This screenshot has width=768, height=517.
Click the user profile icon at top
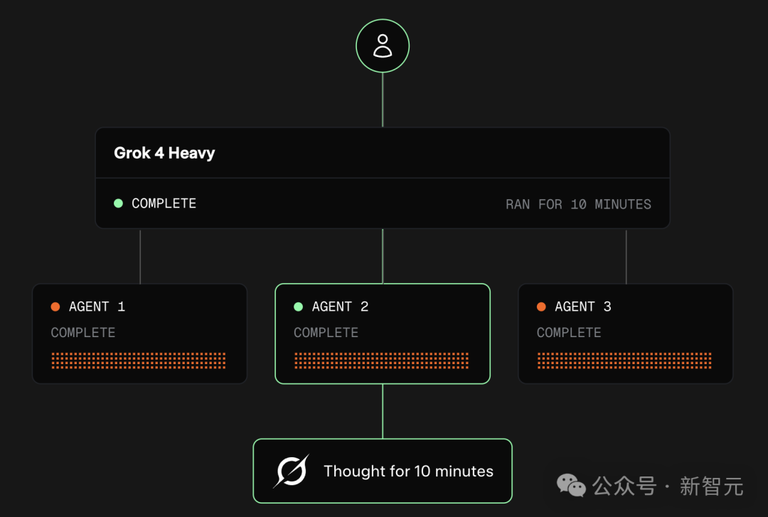coord(383,46)
